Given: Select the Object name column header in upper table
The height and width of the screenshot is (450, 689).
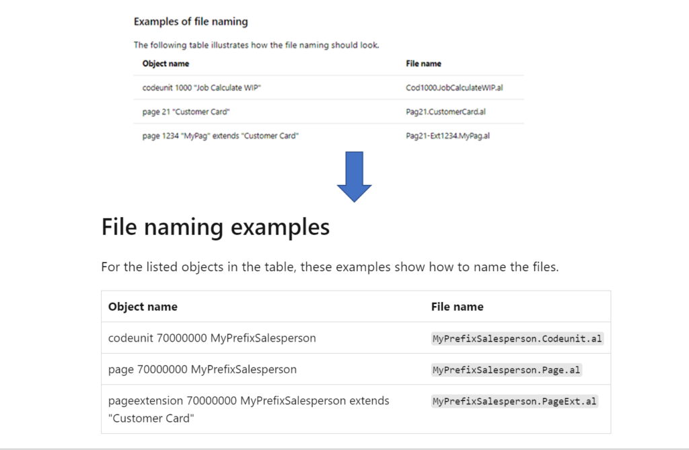Looking at the screenshot, I should [x=165, y=63].
